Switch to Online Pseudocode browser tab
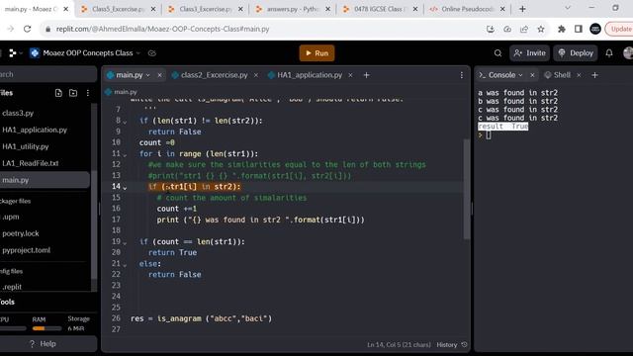Viewport: 633px width, 356px height. point(467,9)
